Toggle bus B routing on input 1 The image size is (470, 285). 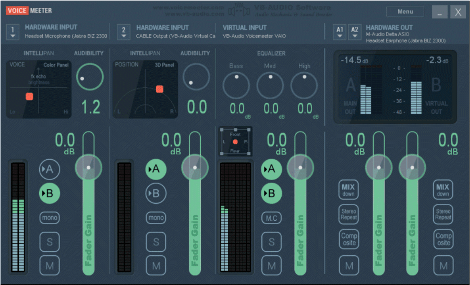[x=49, y=193]
